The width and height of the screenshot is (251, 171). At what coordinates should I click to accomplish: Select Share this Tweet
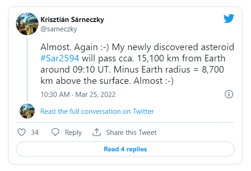[131, 133]
